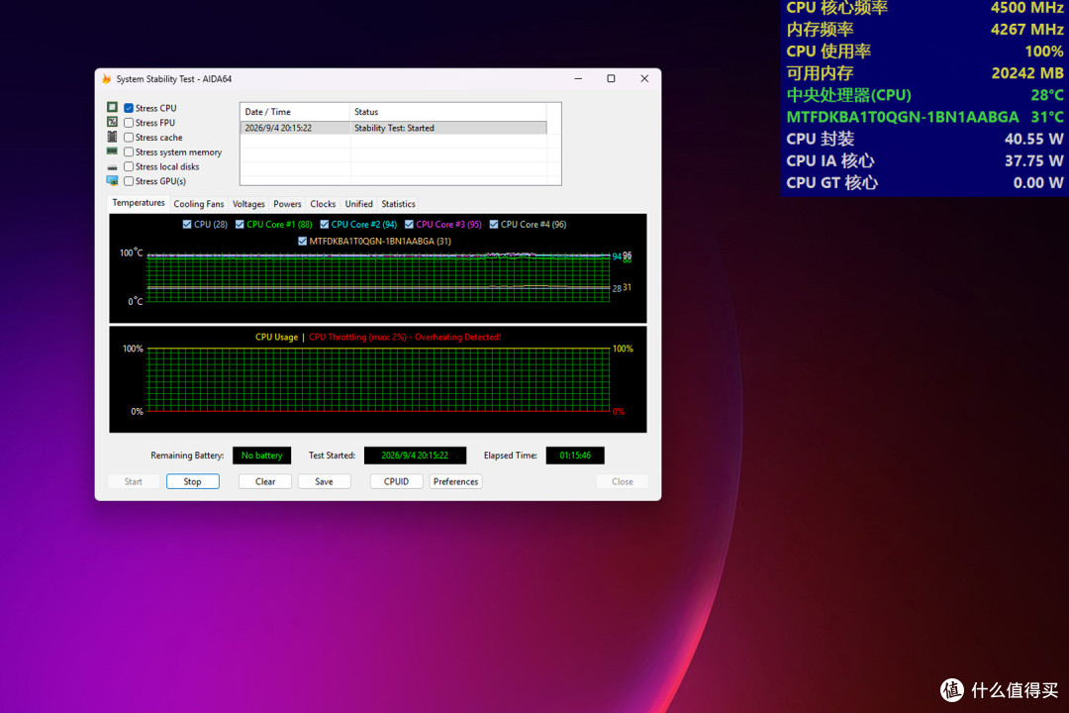Toggle the CPU Core #4 graph checkbox
Image resolution: width=1069 pixels, height=713 pixels.
[494, 225]
